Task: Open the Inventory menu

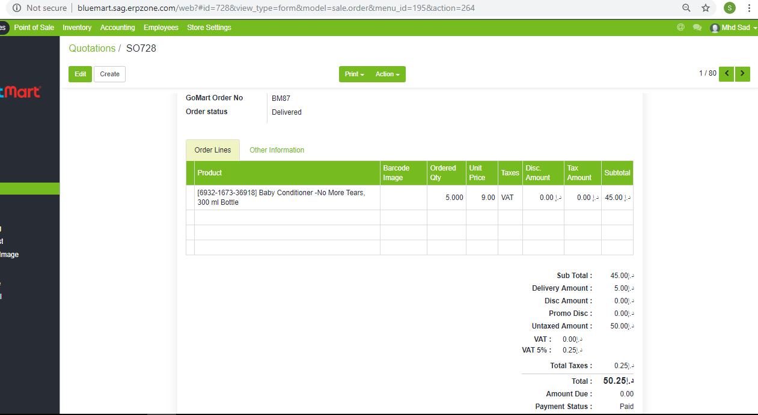Action: [77, 28]
